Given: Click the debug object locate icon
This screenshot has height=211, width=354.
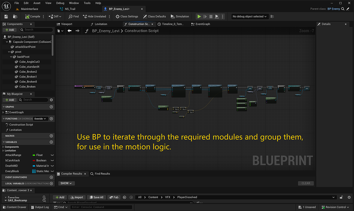Looking at the screenshot, I should (x=272, y=17).
